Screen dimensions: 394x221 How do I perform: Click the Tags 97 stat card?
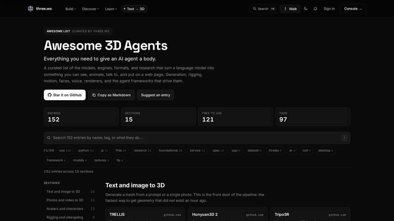[x=313, y=117]
